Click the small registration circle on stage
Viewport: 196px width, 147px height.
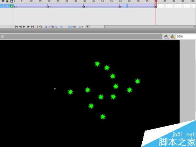pyautogui.click(x=55, y=89)
